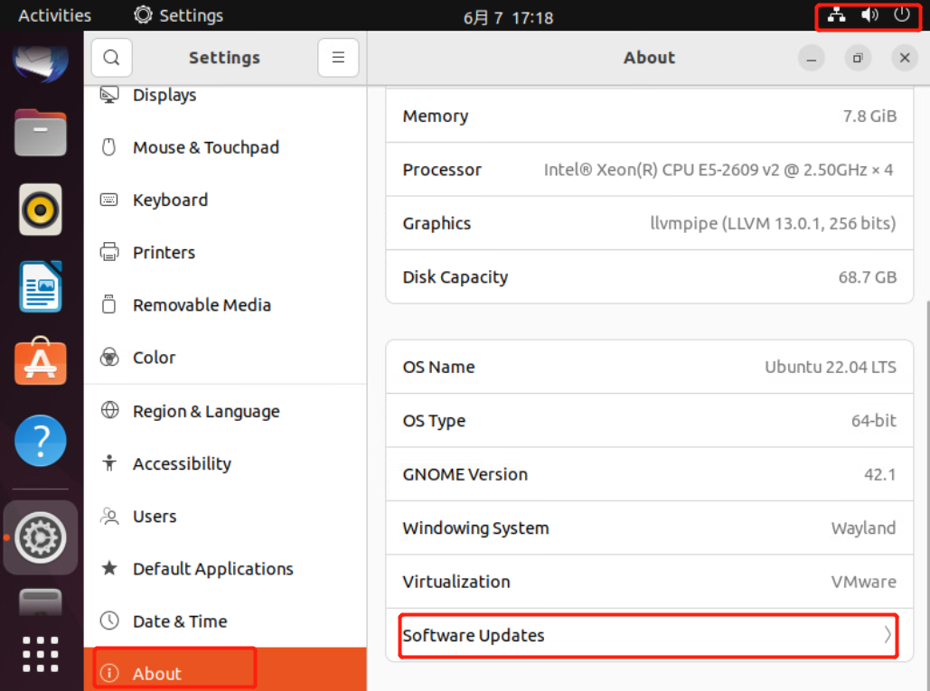Click the volume icon in top bar
The width and height of the screenshot is (930, 691).
point(869,15)
